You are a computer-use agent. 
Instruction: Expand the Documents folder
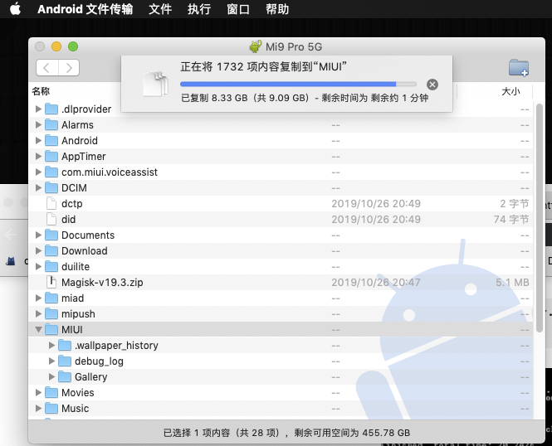click(38, 235)
